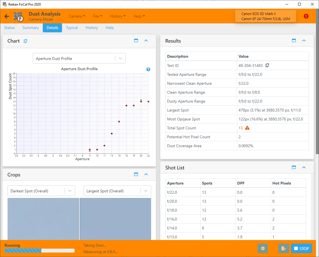Viewport: 319px width, 257px height.
Task: Collapse the Shot List panel
Action: pos(304,168)
